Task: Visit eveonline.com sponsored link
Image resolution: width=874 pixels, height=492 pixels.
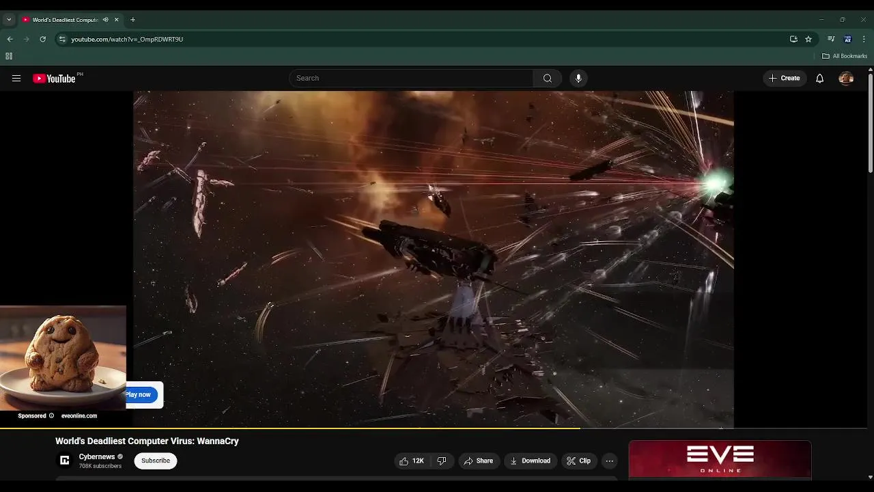Action: [x=79, y=415]
